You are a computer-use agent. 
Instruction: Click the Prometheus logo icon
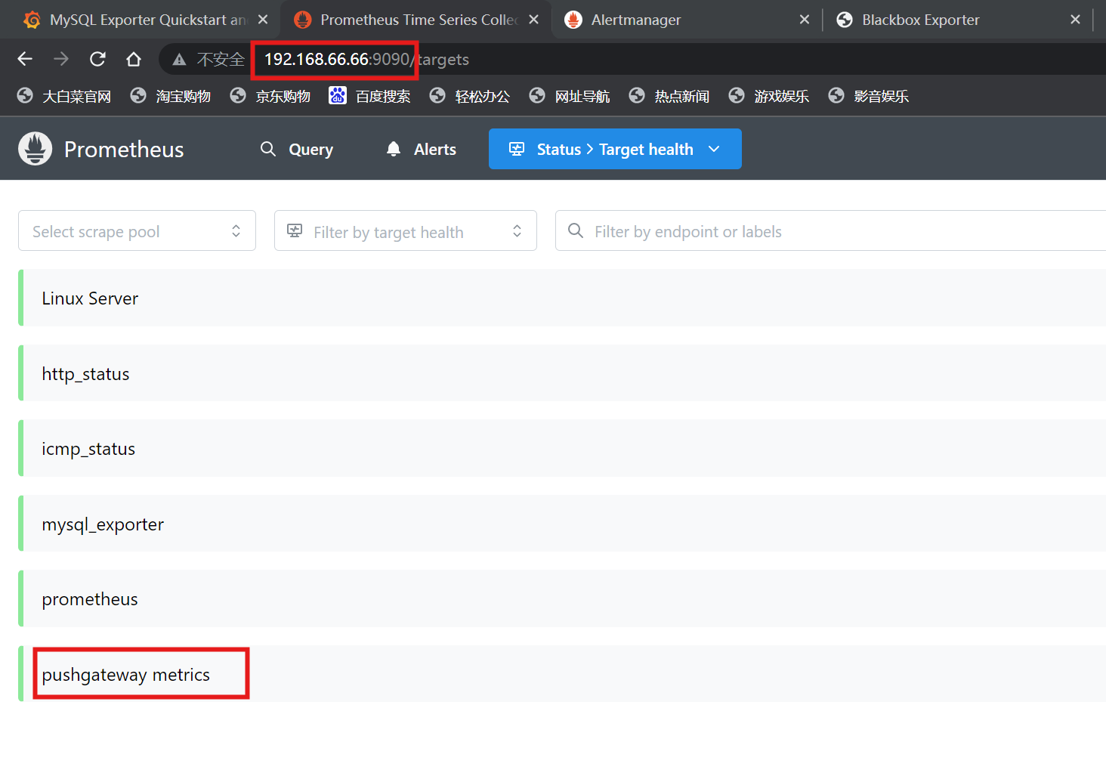point(35,149)
